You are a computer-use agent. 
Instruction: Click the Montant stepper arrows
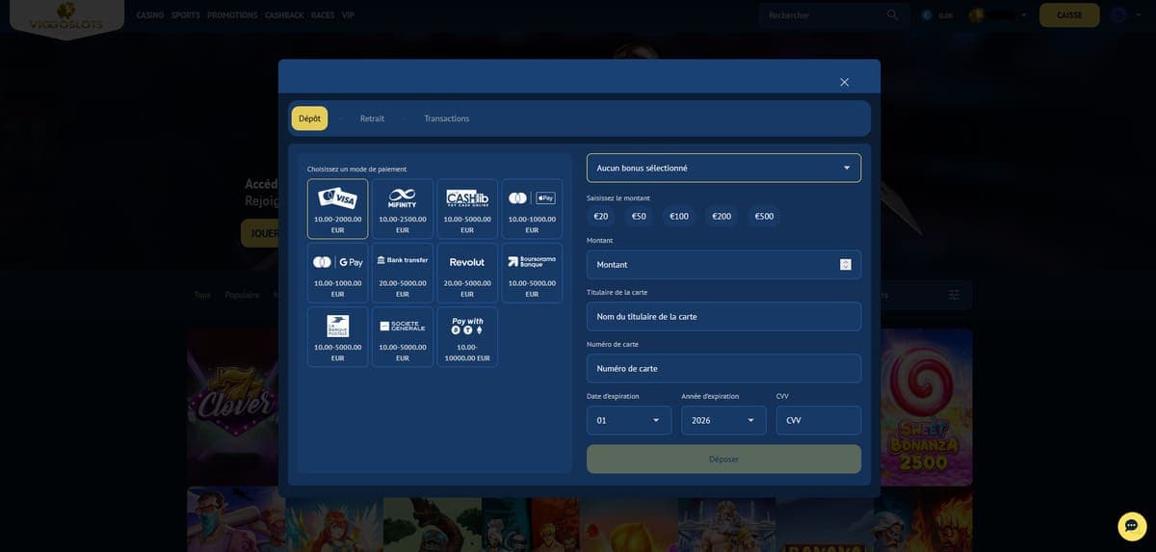[846, 264]
